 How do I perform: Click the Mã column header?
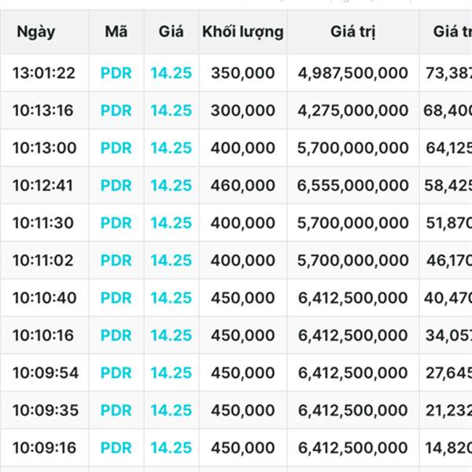pos(116,32)
